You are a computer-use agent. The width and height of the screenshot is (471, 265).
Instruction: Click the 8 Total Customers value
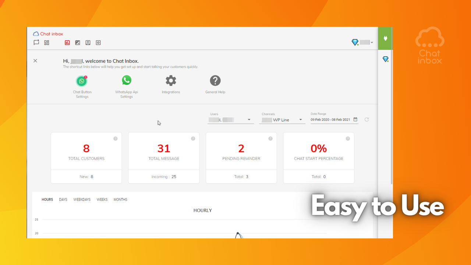click(x=86, y=148)
